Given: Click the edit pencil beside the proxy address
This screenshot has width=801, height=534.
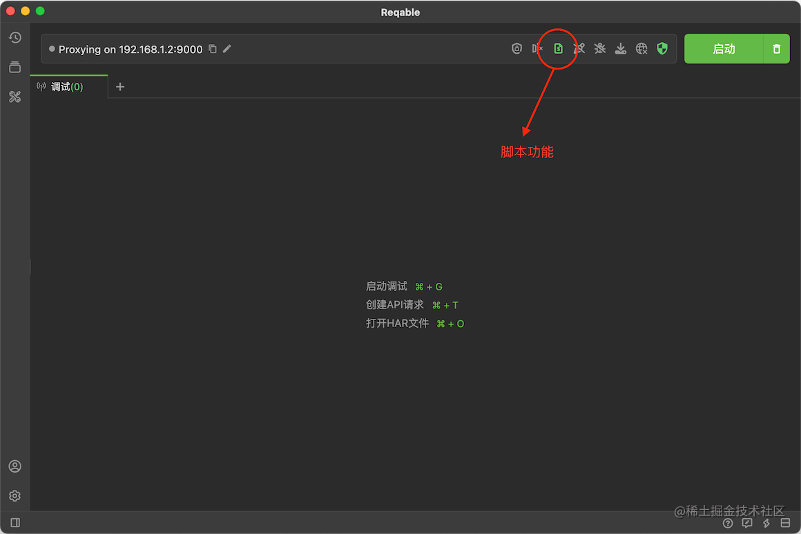Looking at the screenshot, I should (227, 49).
